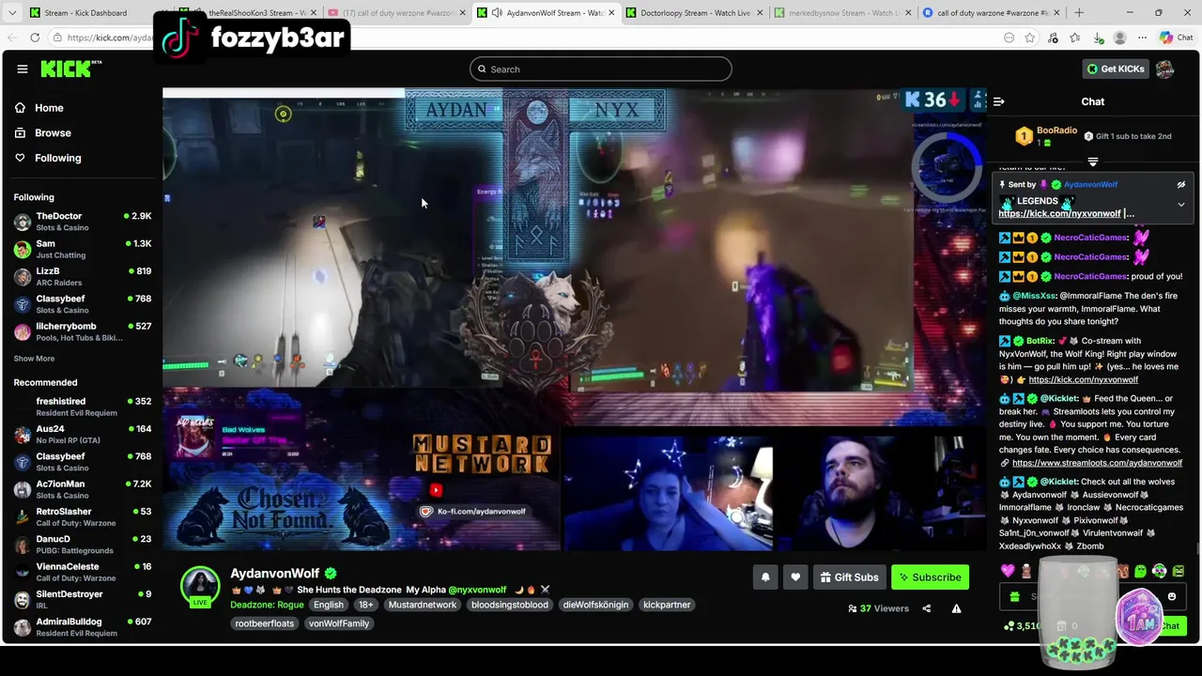The width and height of the screenshot is (1202, 676).
Task: Click Show More under Following list
Action: tap(34, 359)
